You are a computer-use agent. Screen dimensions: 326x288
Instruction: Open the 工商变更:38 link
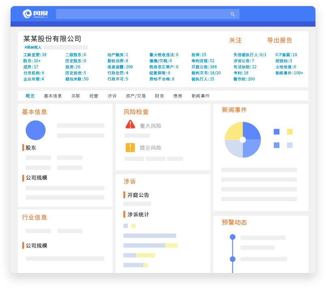(35, 55)
